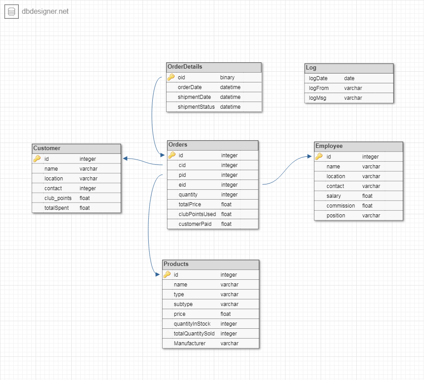Image resolution: width=424 pixels, height=380 pixels.
Task: Click the Customer table title bar
Action: coord(76,148)
